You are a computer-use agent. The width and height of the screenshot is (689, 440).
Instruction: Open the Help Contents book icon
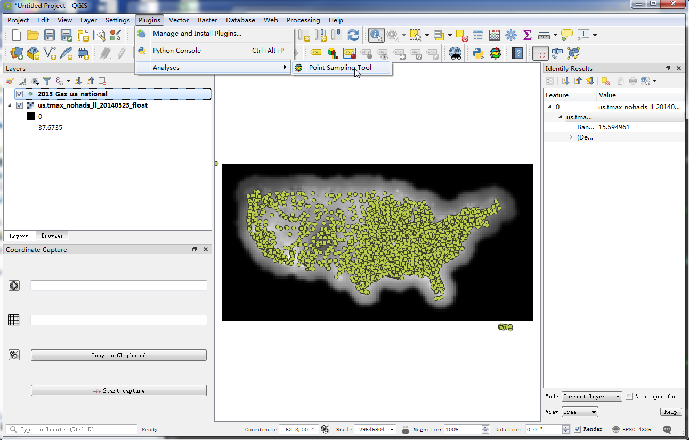[x=517, y=53]
